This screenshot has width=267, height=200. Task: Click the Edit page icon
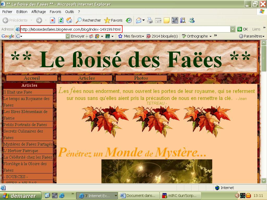158,21
